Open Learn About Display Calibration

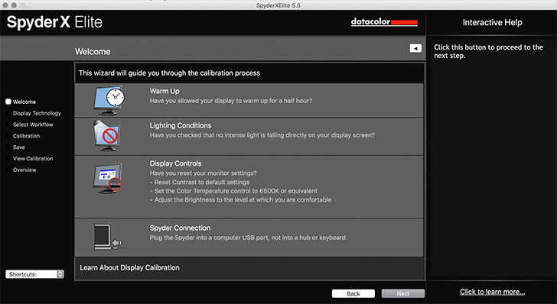point(129,268)
